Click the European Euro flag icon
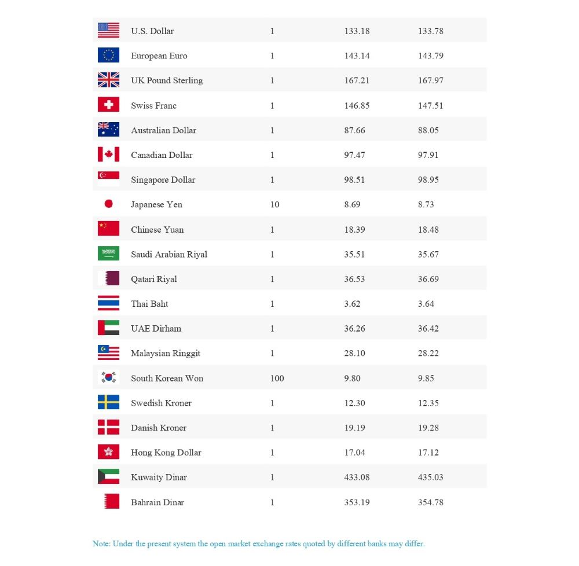 (108, 56)
